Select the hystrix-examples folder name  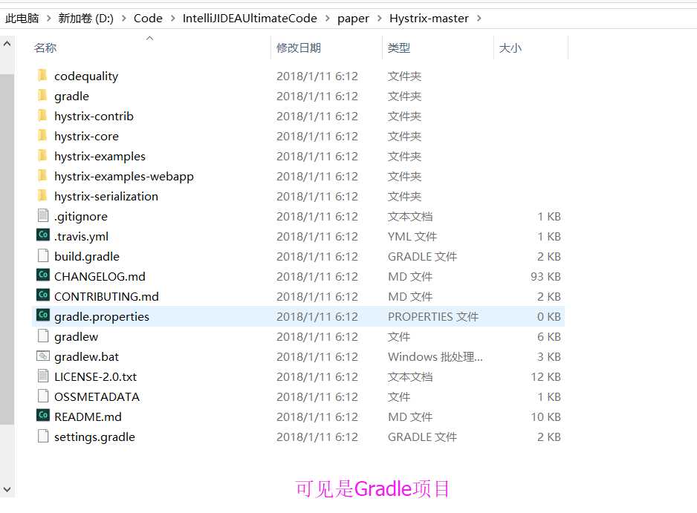pyautogui.click(x=100, y=157)
